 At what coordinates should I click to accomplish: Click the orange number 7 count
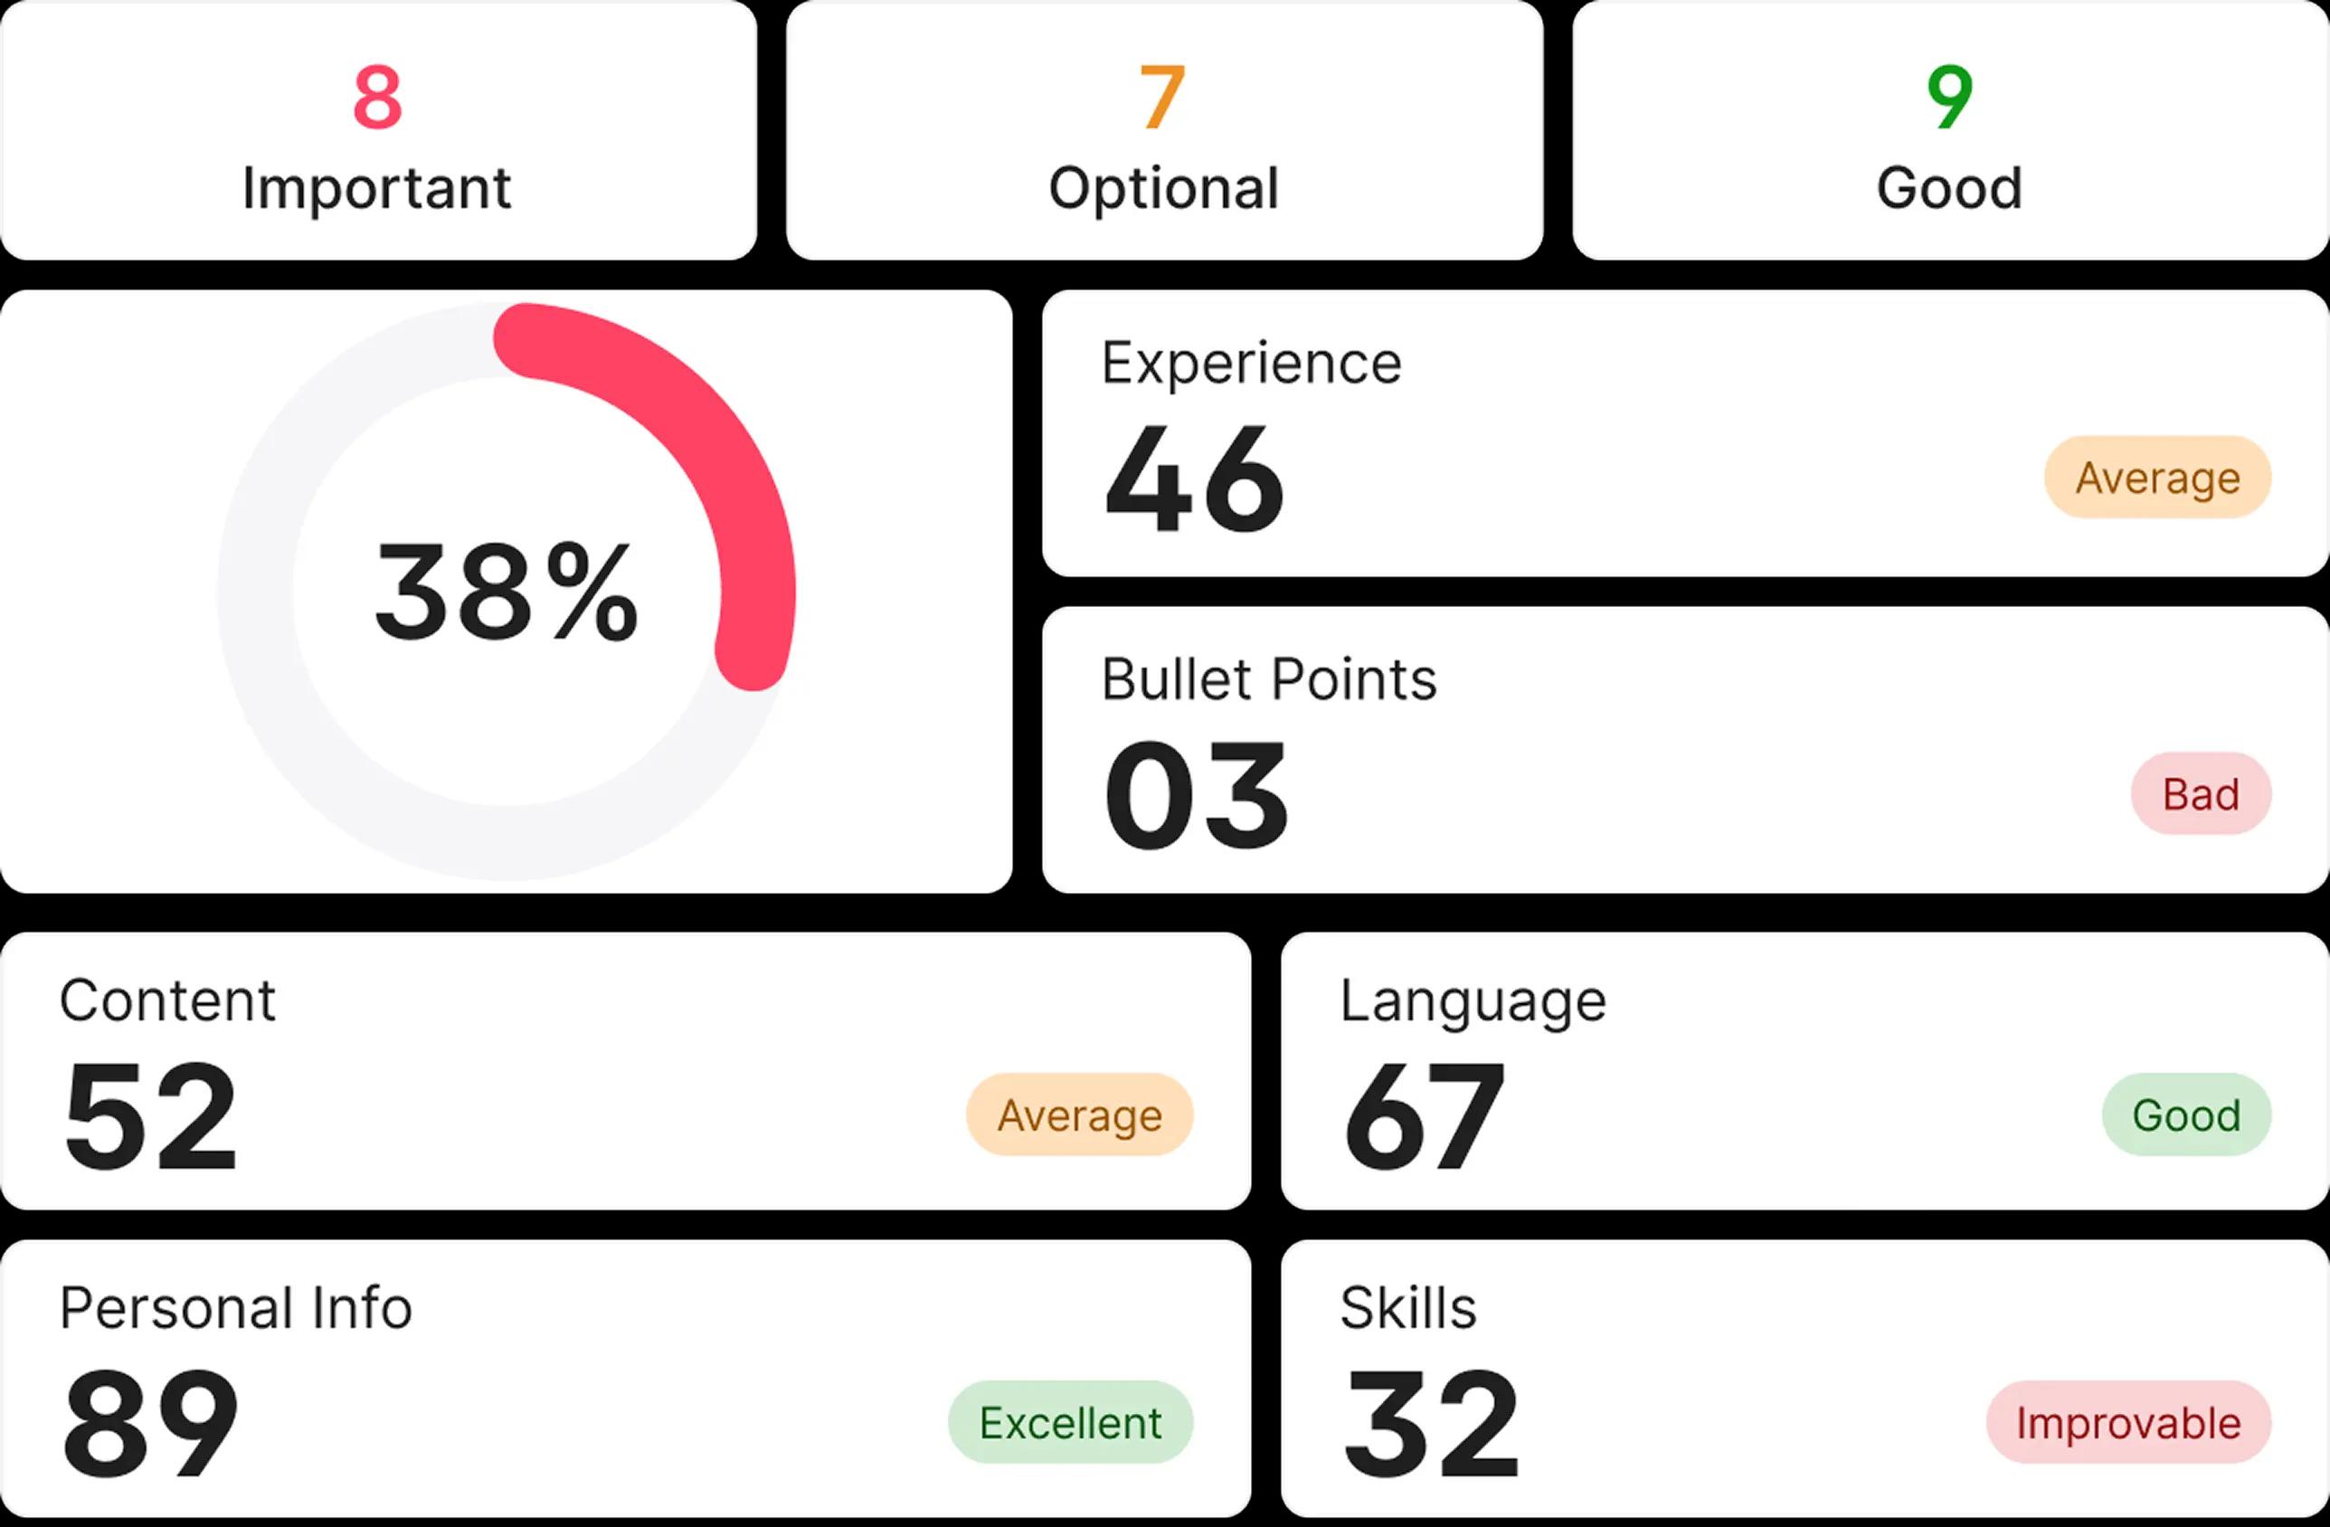[1163, 96]
